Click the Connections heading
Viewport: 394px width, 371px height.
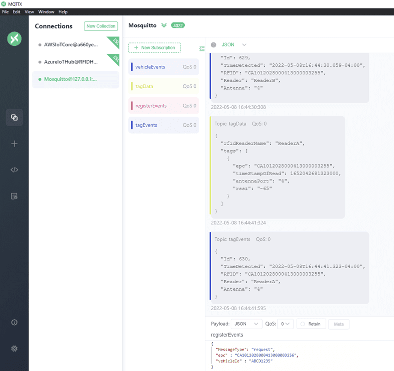[x=53, y=26]
